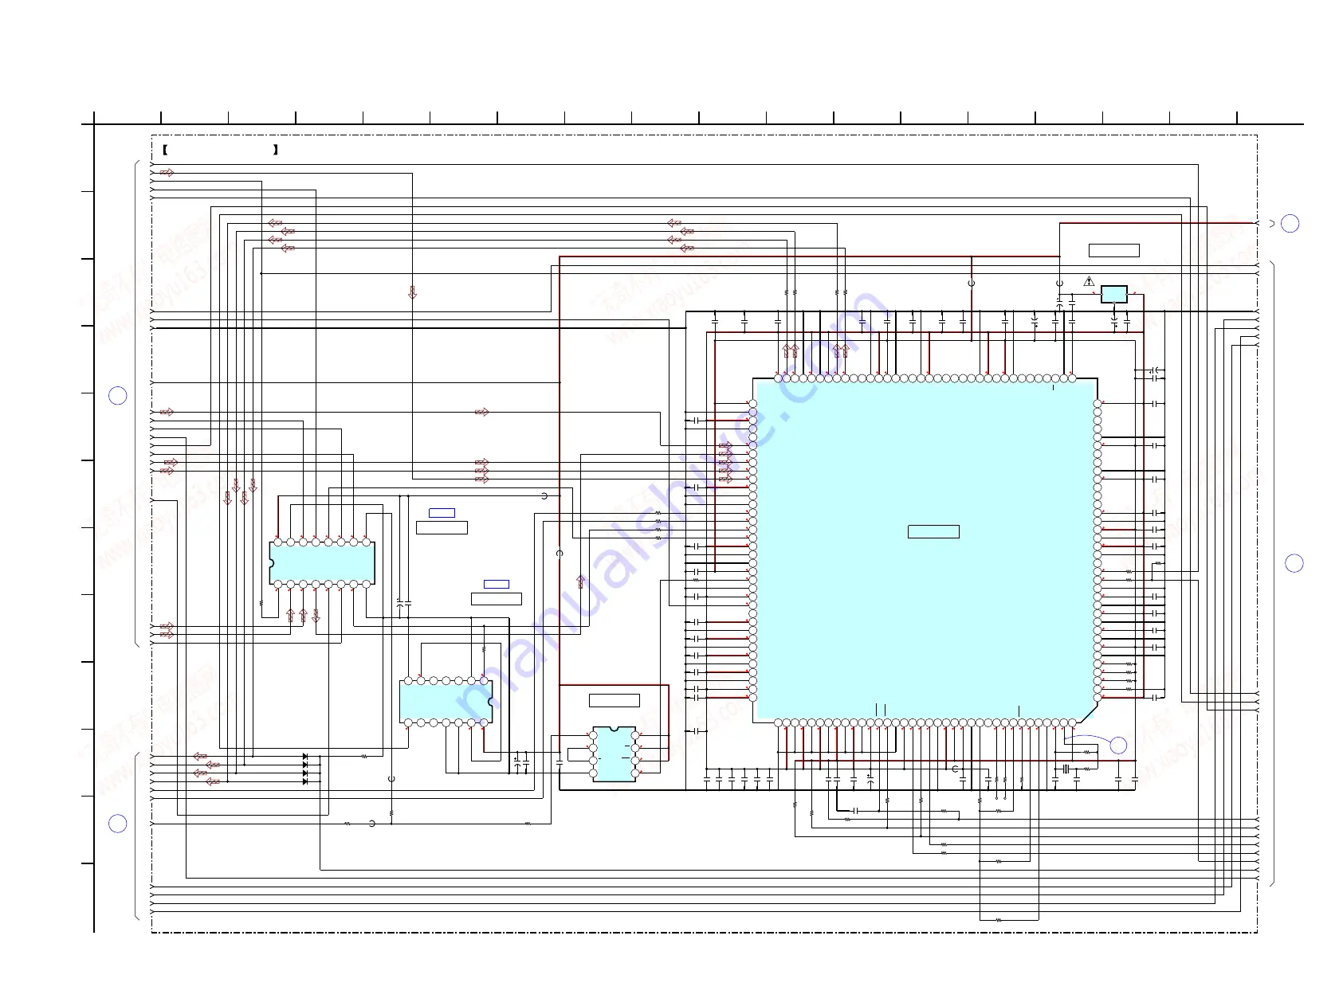Click the blue circle below the large IC corner

tap(1119, 745)
